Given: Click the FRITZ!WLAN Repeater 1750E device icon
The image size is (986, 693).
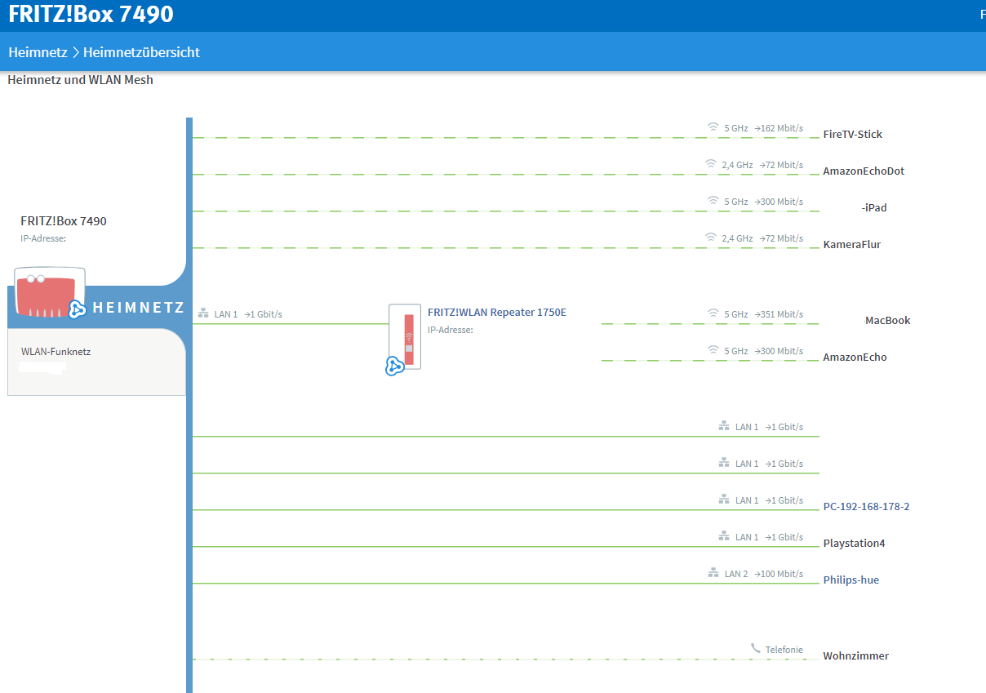Looking at the screenshot, I should pos(405,337).
